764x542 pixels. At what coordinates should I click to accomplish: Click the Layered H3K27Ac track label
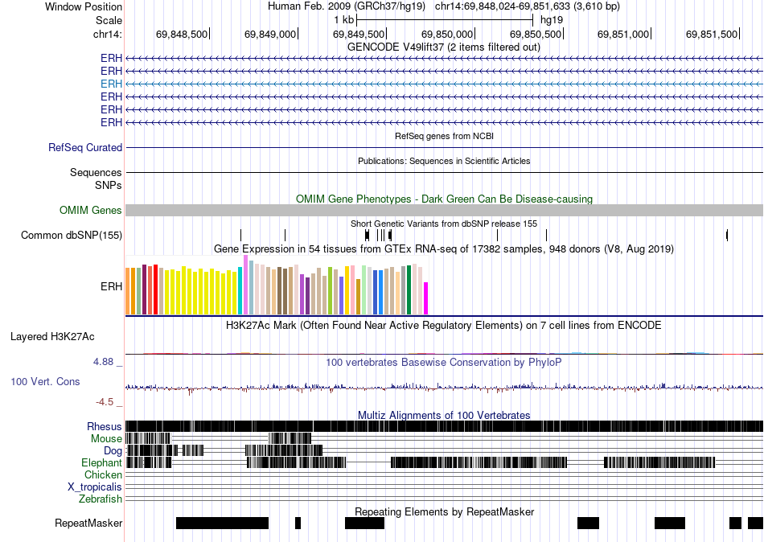[52, 337]
